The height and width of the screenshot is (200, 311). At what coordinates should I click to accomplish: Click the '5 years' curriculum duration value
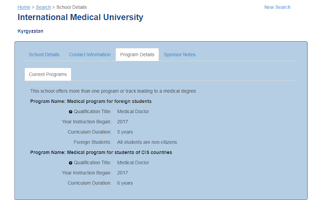click(x=125, y=132)
